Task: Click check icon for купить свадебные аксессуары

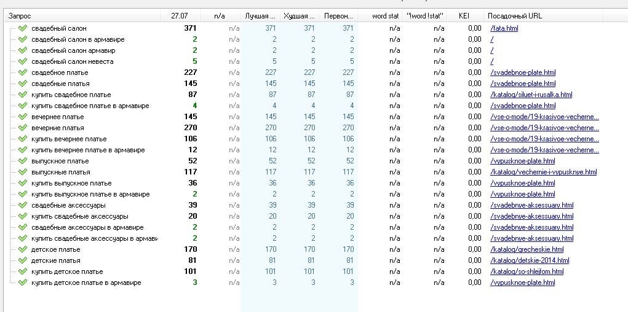Action: click(23, 216)
